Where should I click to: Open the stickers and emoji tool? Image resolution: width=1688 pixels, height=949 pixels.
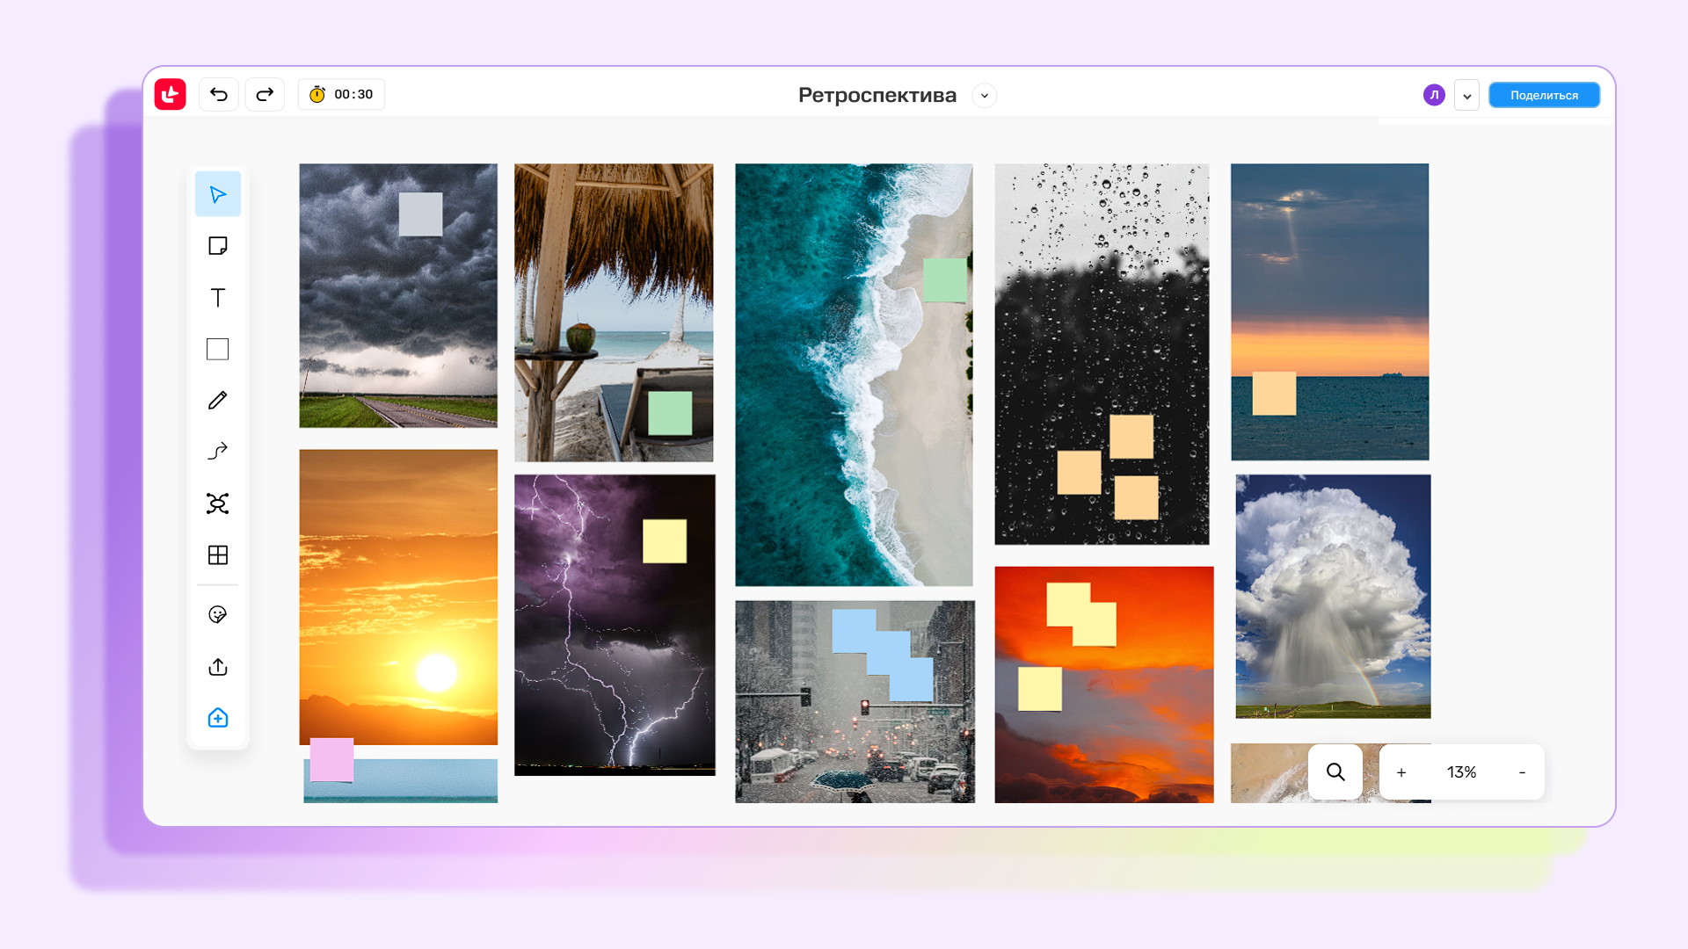(x=217, y=614)
